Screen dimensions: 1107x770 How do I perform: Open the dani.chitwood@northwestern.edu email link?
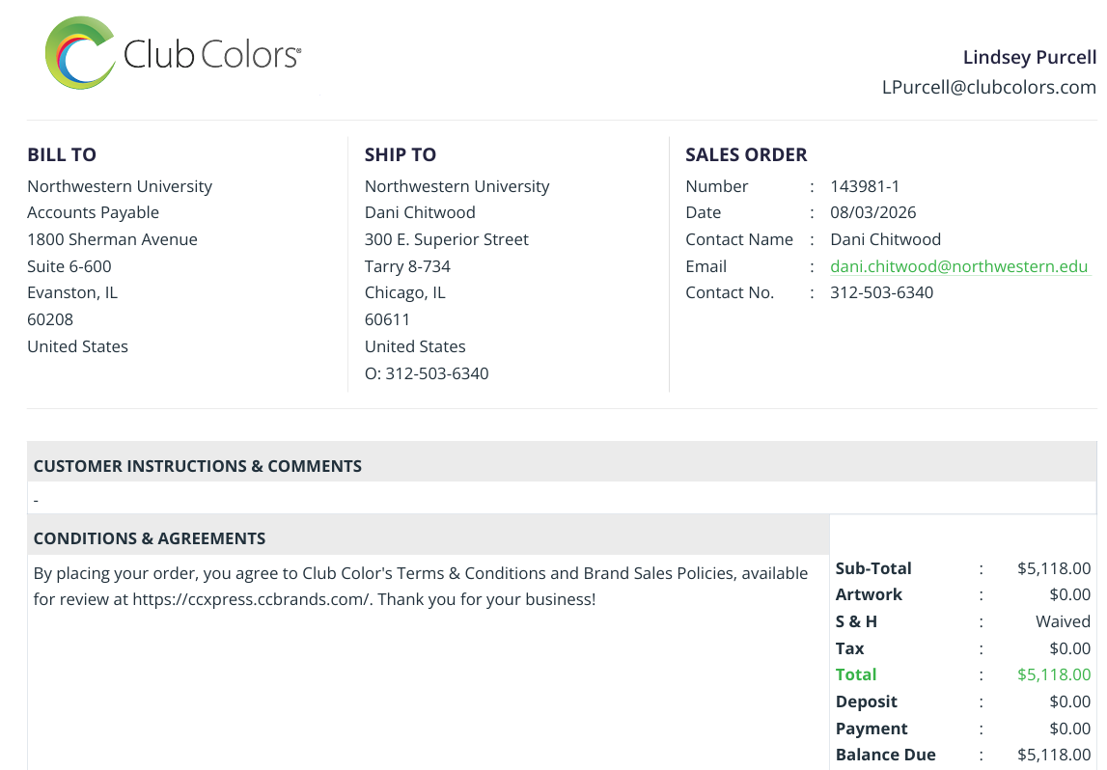(958, 266)
